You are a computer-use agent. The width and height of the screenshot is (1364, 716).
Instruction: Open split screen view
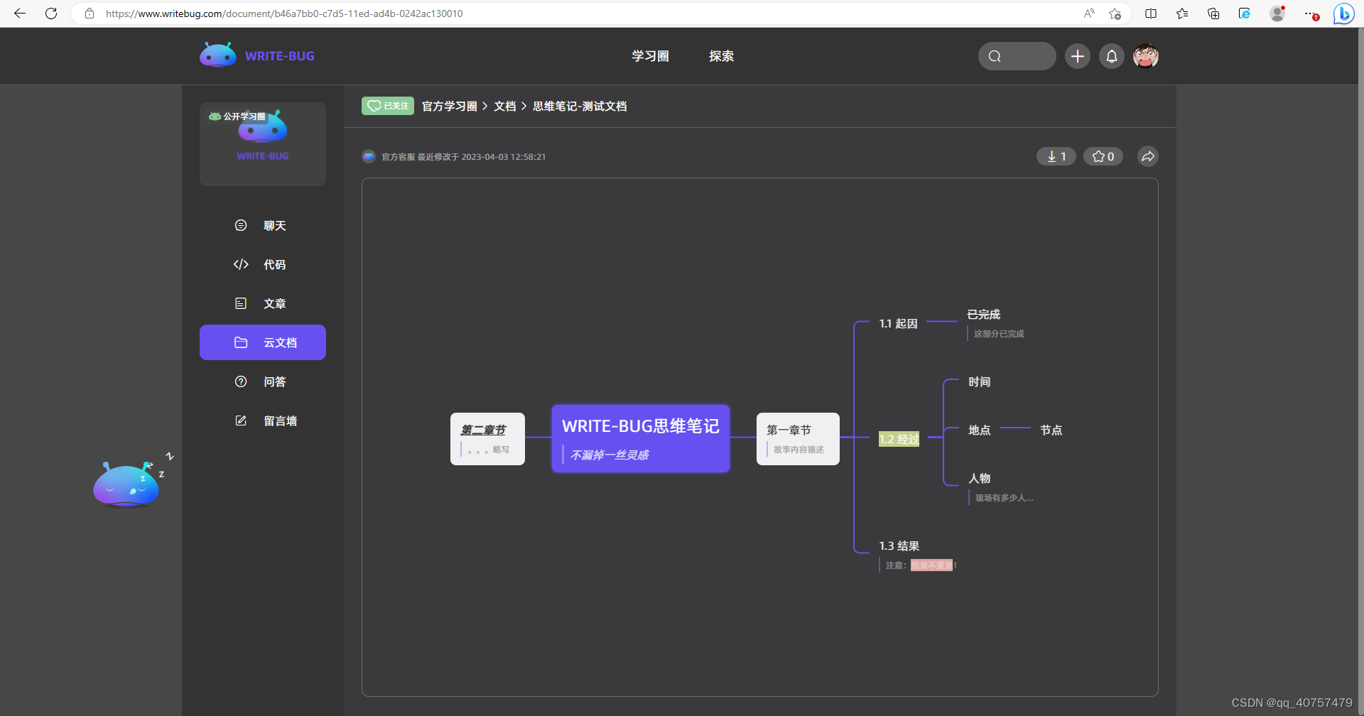click(x=1151, y=13)
